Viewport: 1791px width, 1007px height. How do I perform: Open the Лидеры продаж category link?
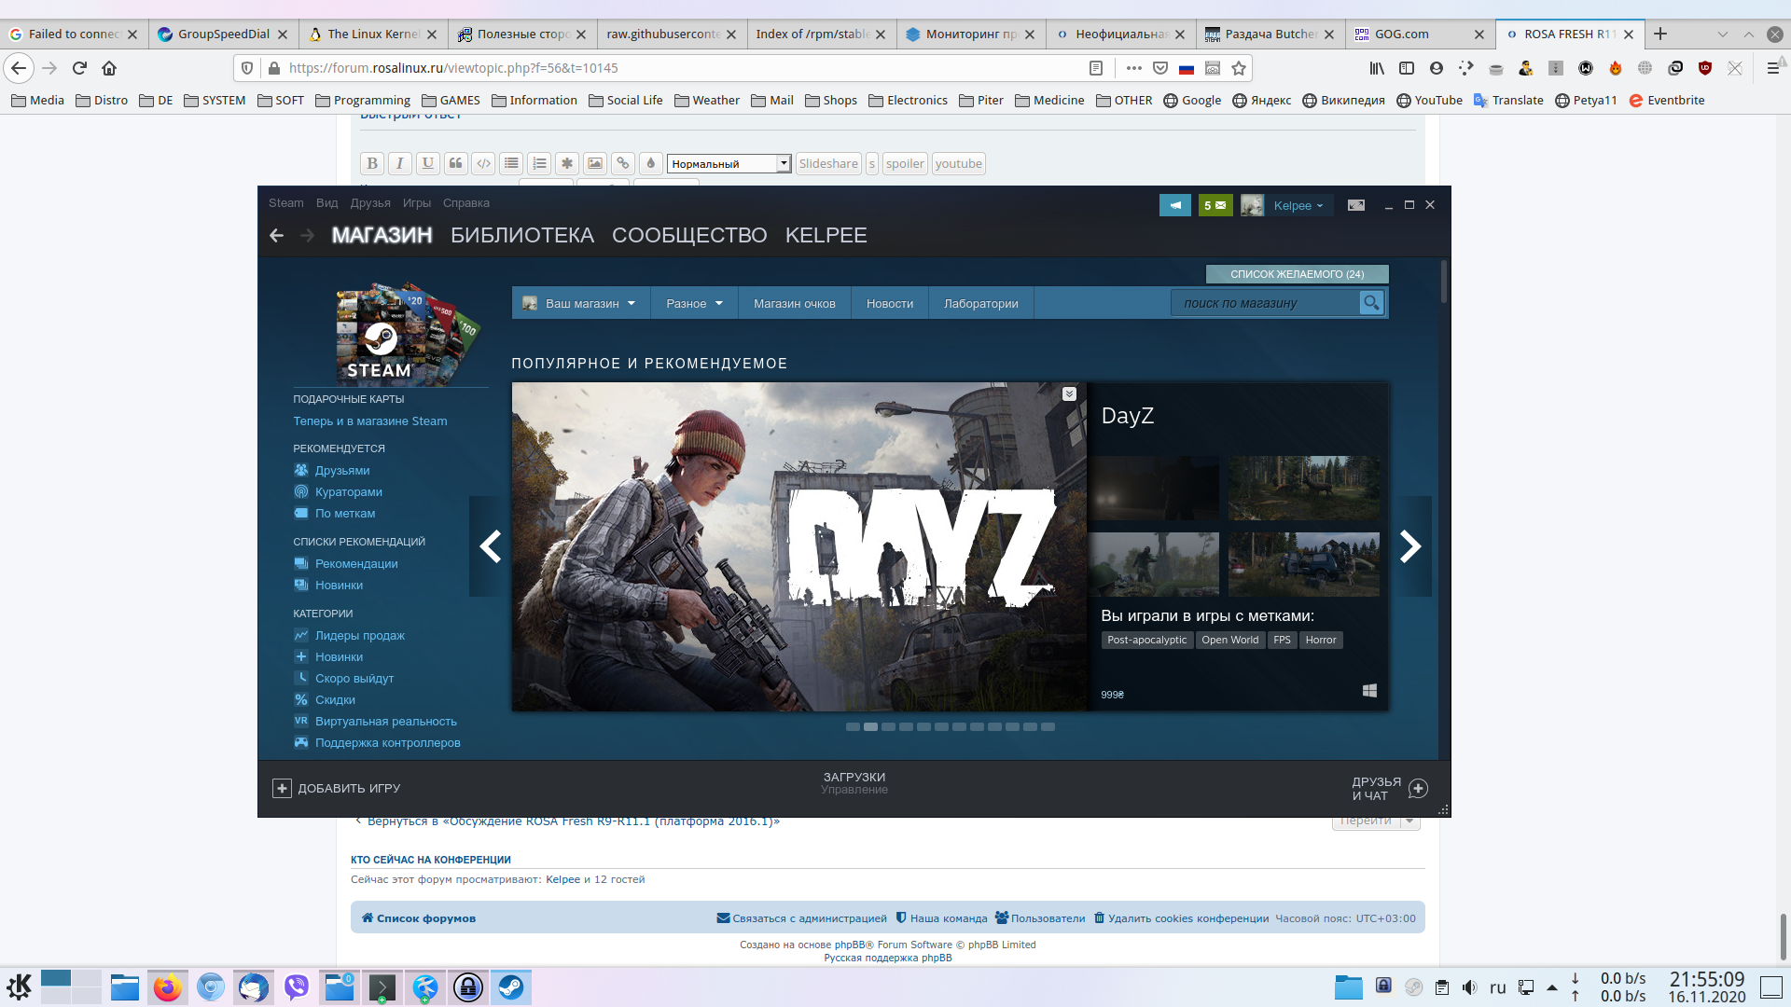[359, 636]
